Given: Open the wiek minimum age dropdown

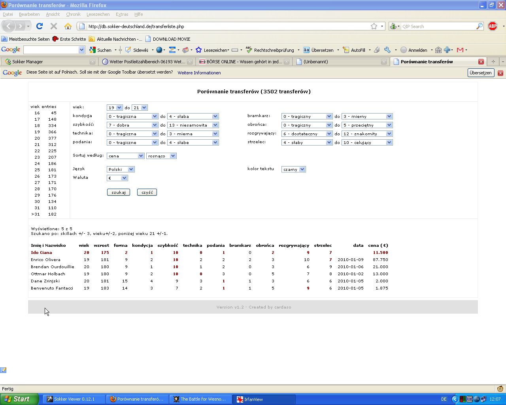Looking at the screenshot, I should point(115,108).
